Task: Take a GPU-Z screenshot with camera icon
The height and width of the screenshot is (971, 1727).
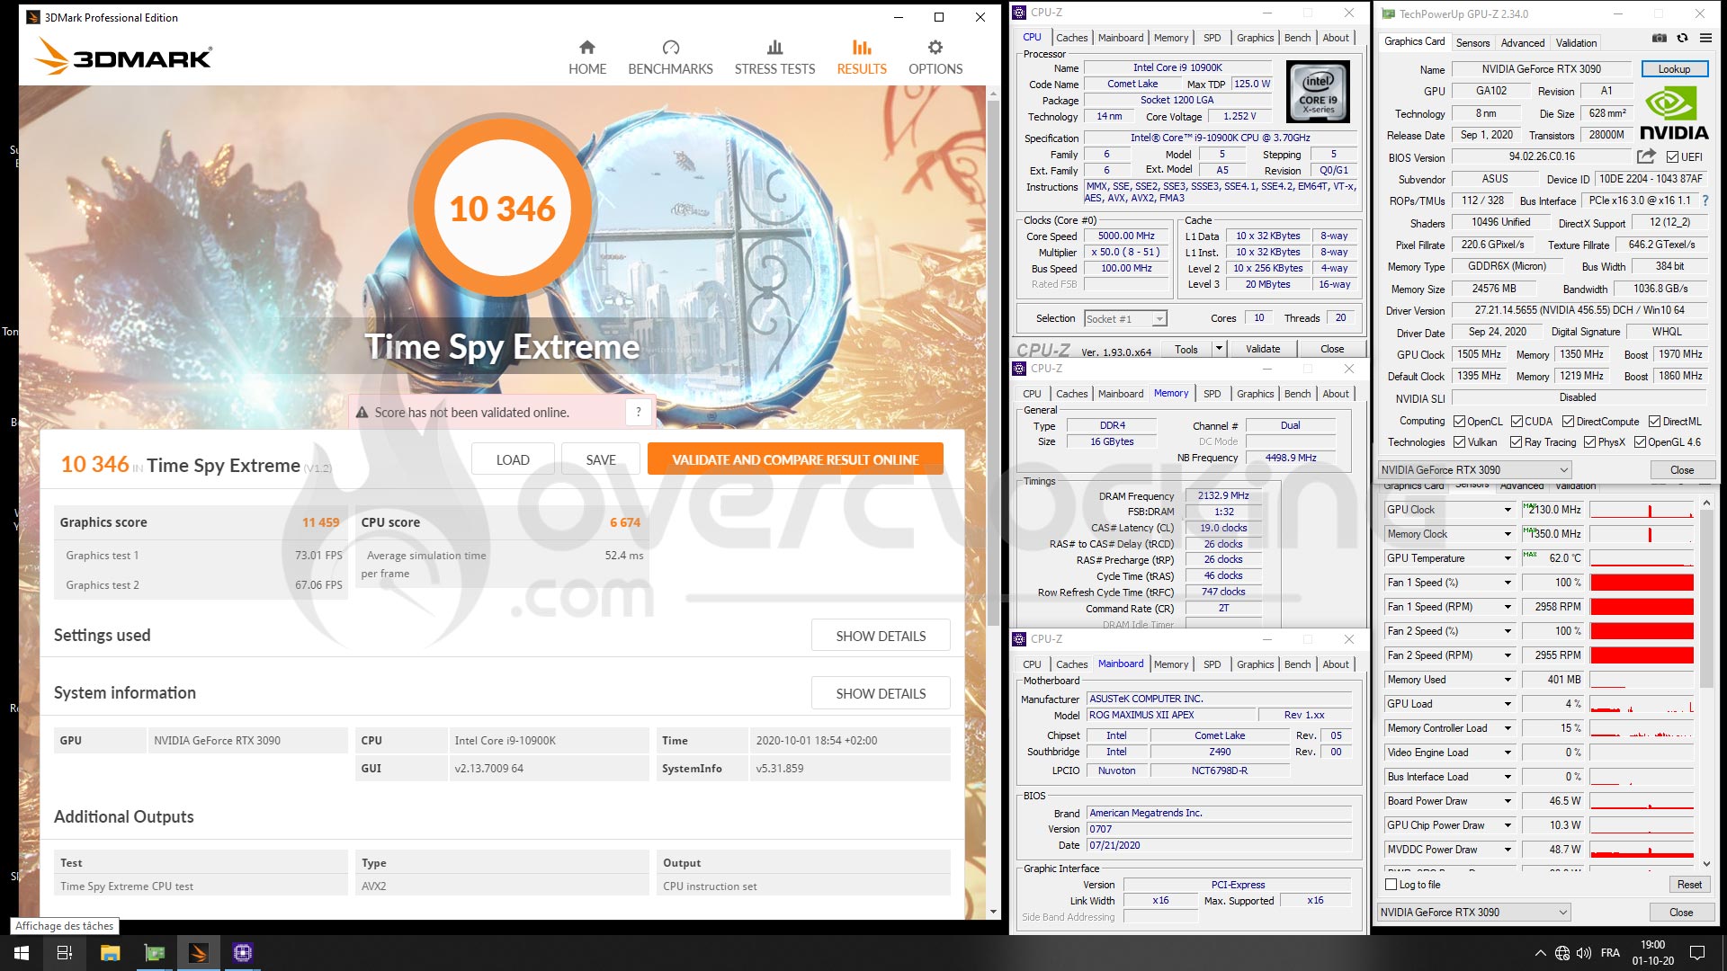Action: click(1660, 38)
